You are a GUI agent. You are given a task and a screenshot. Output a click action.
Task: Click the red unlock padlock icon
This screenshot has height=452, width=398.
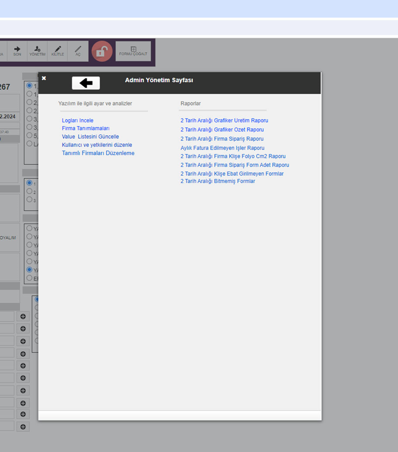point(102,51)
